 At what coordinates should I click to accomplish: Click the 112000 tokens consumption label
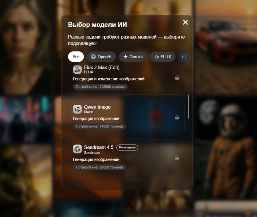(x=100, y=87)
